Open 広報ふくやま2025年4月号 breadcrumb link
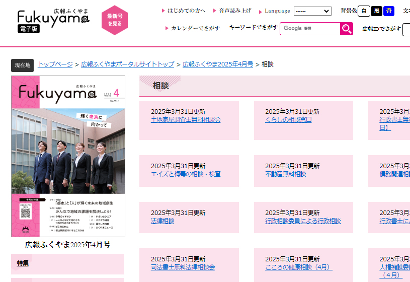 (218, 64)
